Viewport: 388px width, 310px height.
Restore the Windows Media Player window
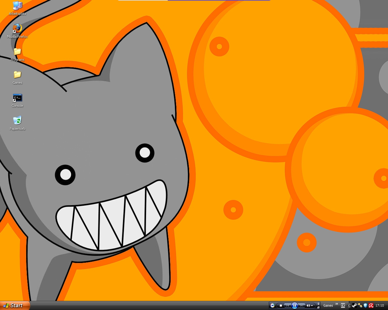tap(318, 307)
